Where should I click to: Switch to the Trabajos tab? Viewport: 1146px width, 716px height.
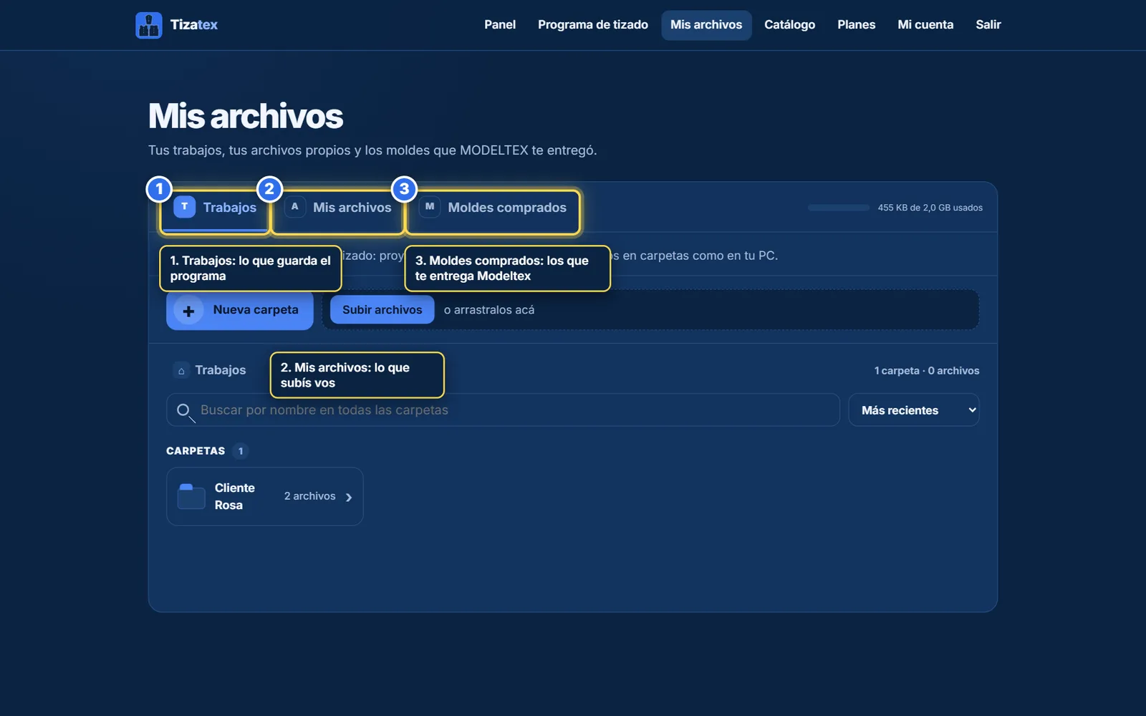pos(215,208)
